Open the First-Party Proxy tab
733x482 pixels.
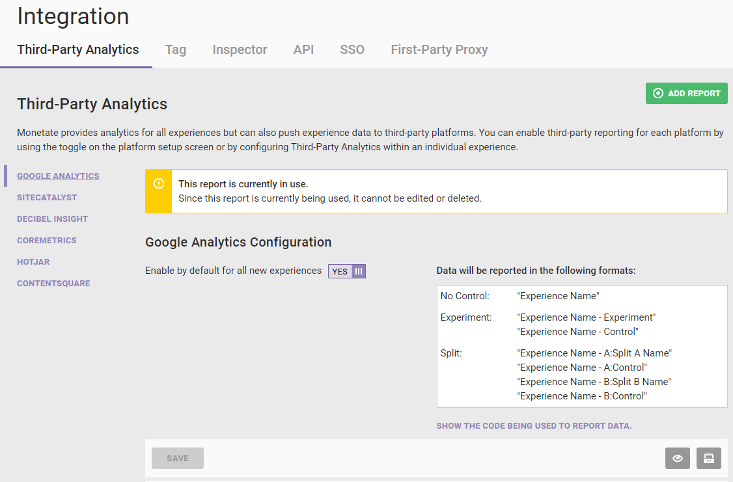click(x=439, y=49)
